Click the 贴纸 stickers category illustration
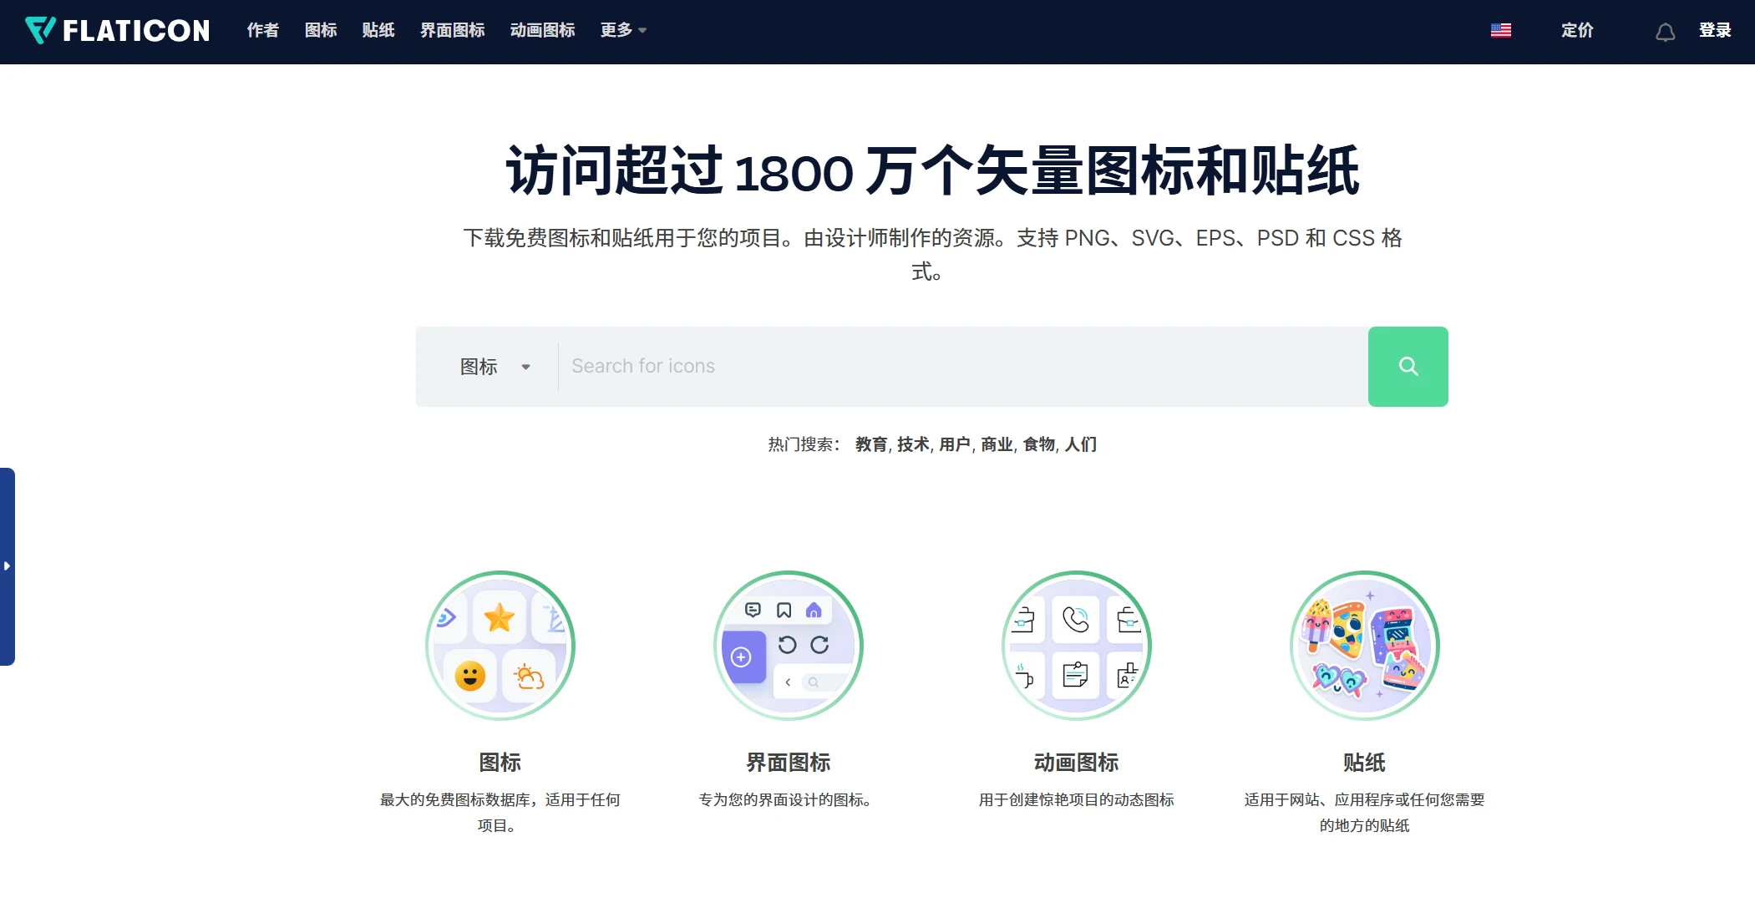 [x=1365, y=645]
